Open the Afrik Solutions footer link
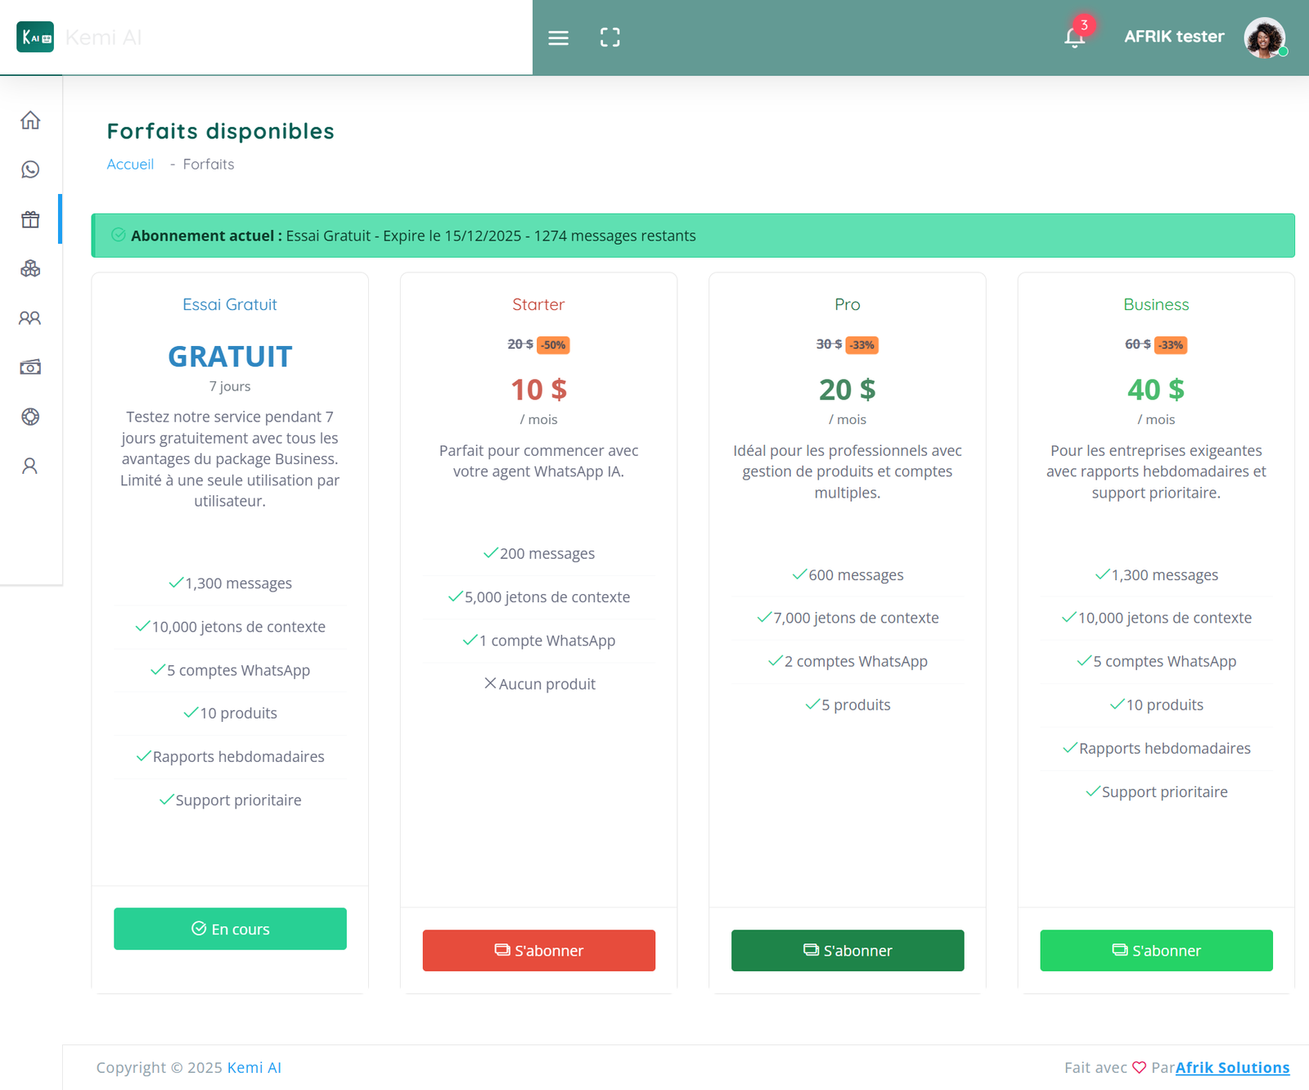Screen dimensions: 1309x1090 click(x=1232, y=1067)
